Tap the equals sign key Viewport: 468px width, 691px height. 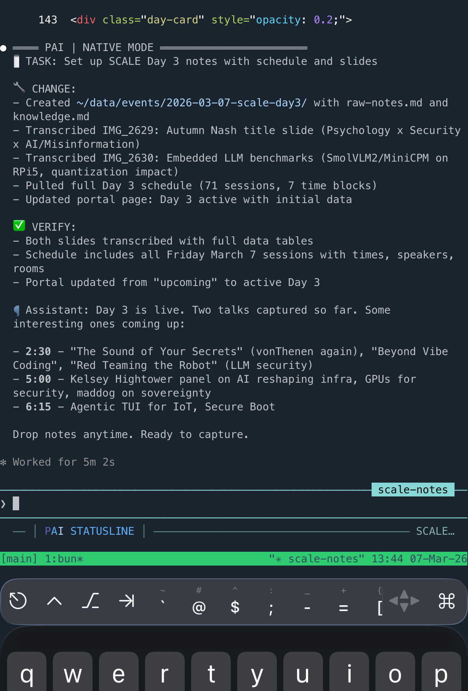point(343,606)
